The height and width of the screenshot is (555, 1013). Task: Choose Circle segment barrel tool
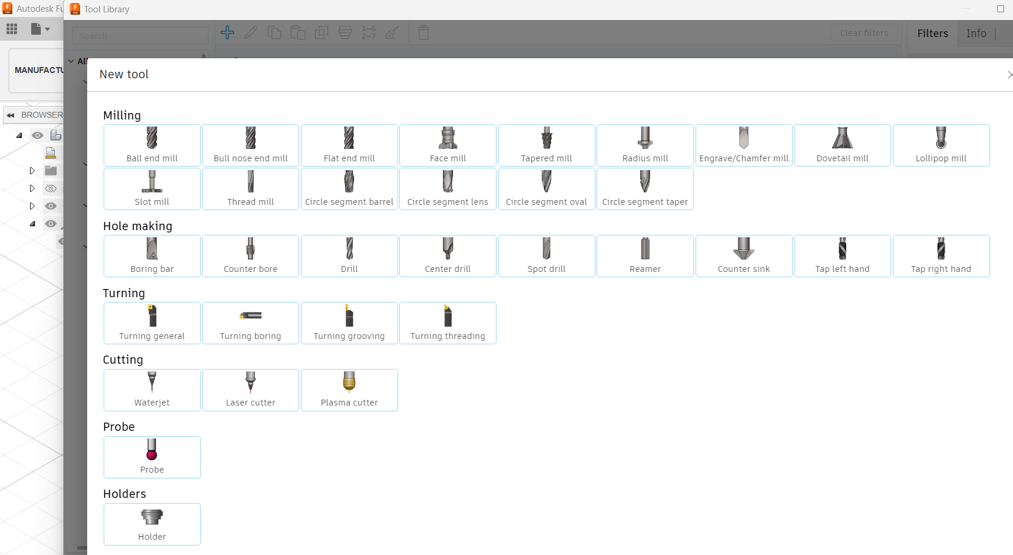click(x=349, y=189)
